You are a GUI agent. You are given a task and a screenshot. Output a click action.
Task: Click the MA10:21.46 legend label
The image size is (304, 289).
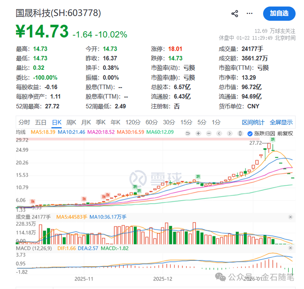[71, 132]
